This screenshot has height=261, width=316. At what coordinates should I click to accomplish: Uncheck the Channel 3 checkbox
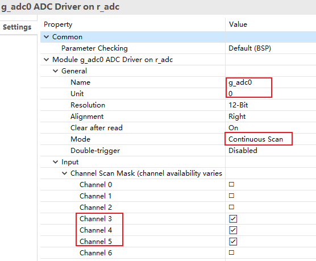[x=233, y=219]
